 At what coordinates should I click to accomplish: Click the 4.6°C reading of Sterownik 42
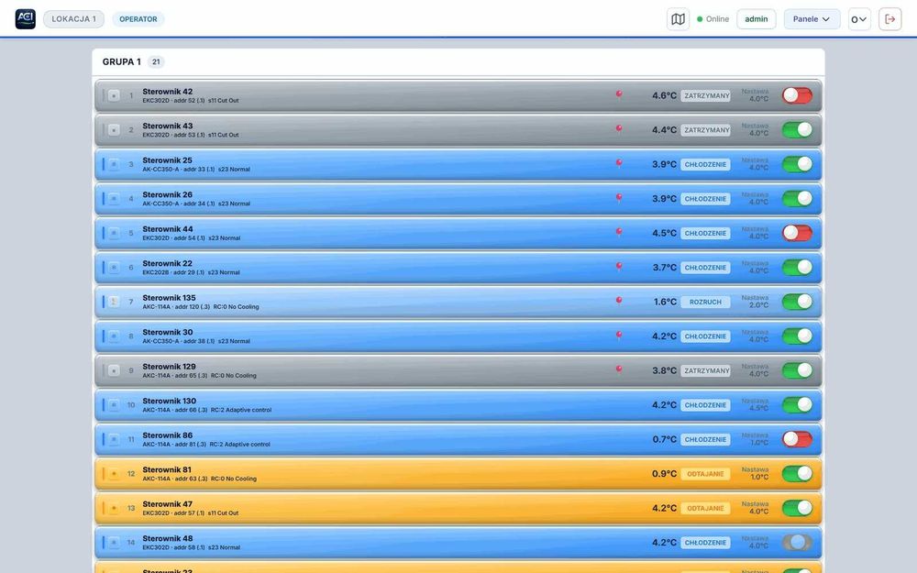[x=664, y=95]
